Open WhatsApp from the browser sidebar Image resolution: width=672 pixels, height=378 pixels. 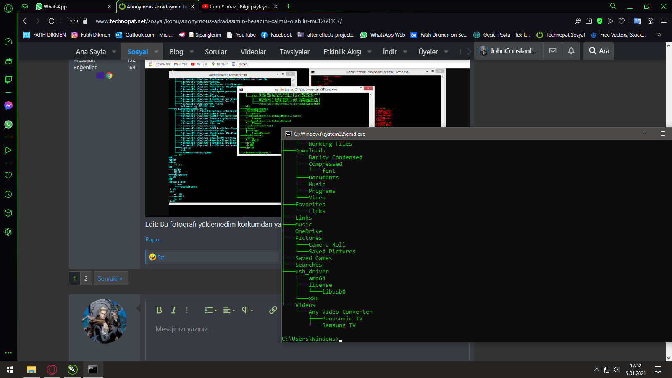[8, 124]
